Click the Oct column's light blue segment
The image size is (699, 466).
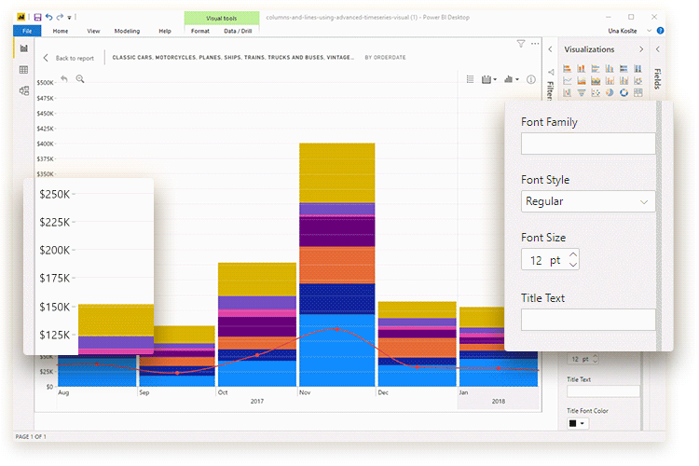point(257,373)
